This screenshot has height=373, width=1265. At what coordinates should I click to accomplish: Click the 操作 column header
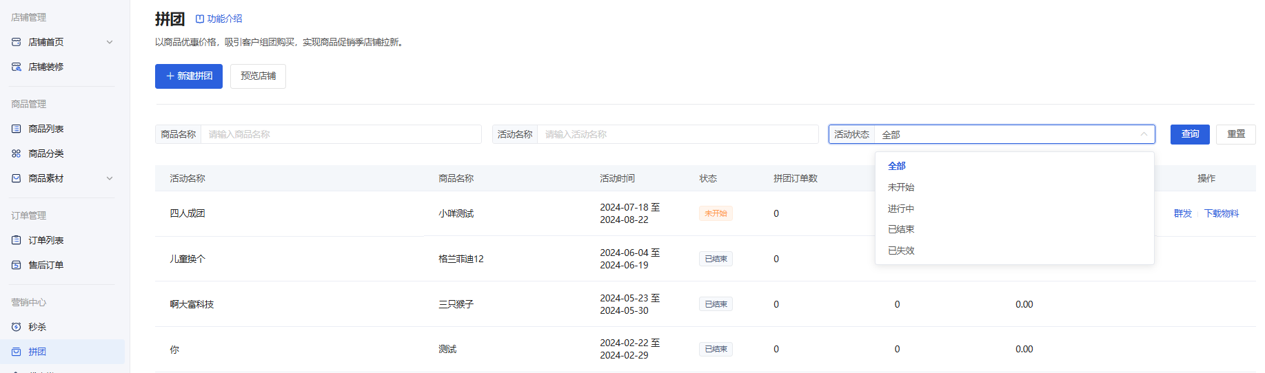click(1206, 178)
